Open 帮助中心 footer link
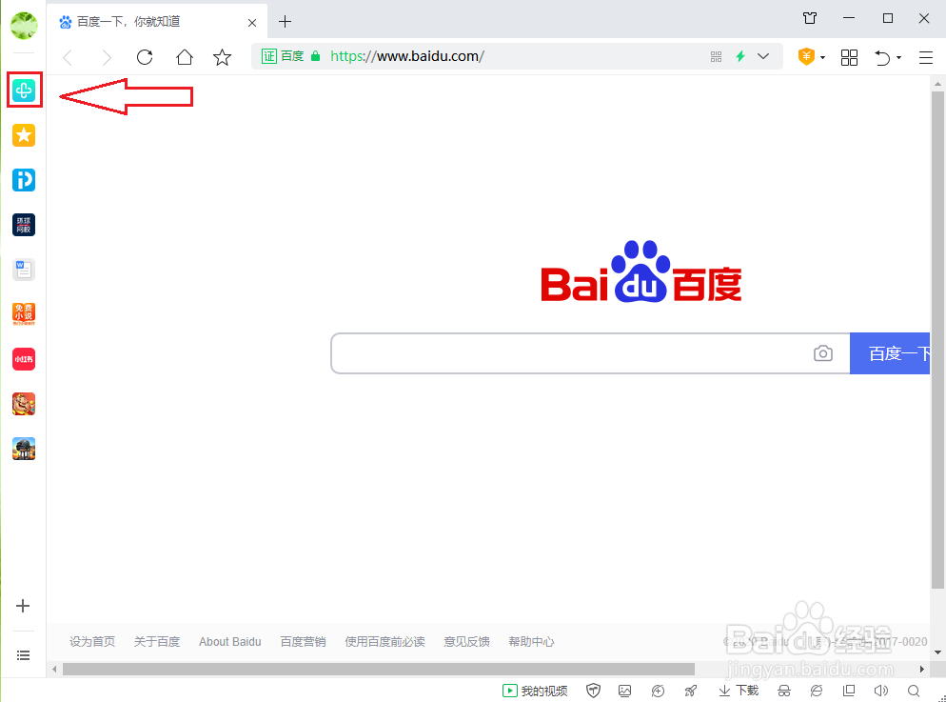This screenshot has height=702, width=946. click(531, 642)
